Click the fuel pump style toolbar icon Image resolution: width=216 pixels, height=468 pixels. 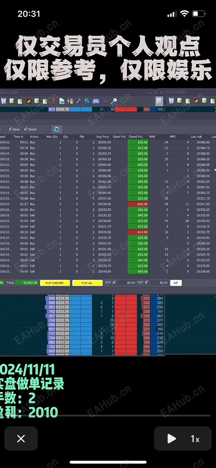click(x=70, y=101)
